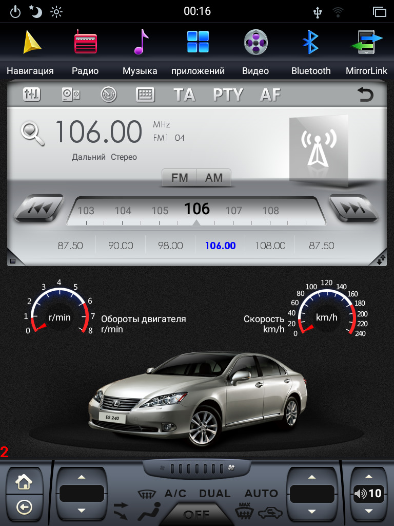Select preset 98.00
394x526 pixels.
coord(170,246)
